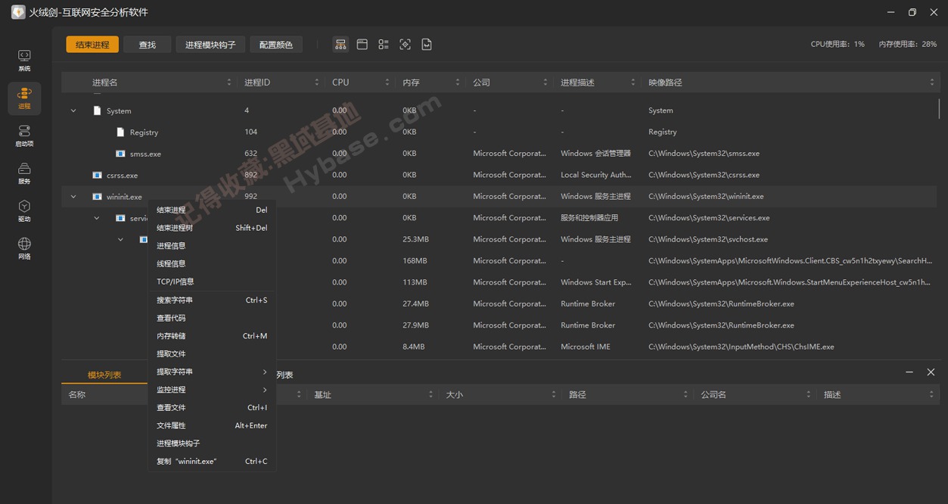Sort by 进程ID column arrows
Viewport: 948px width, 504px height.
pyautogui.click(x=317, y=82)
